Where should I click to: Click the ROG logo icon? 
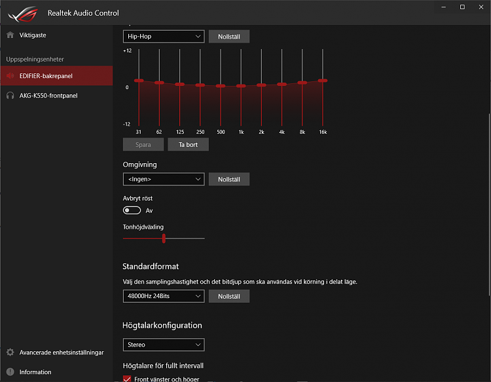coord(23,14)
